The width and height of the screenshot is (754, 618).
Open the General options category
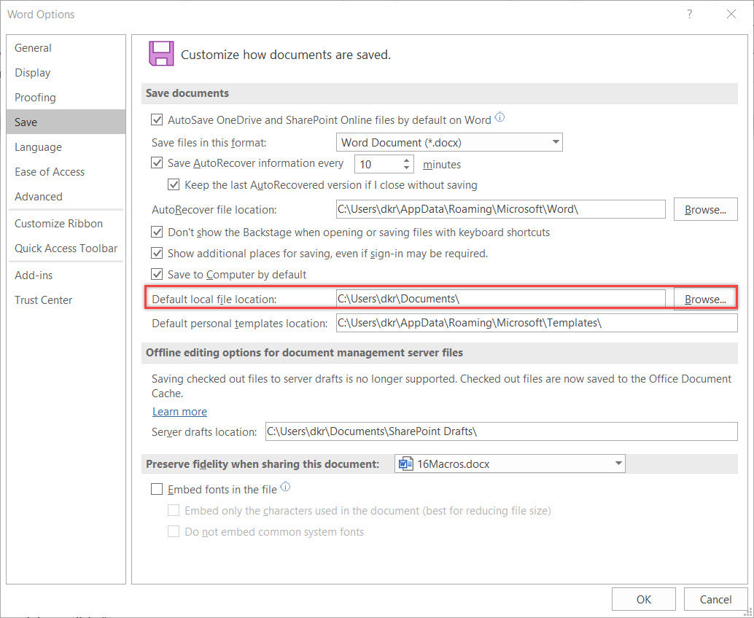tap(66, 47)
